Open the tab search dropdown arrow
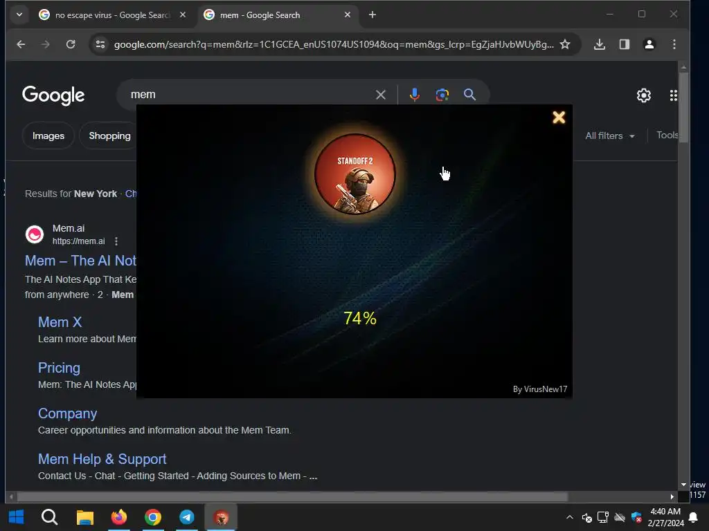Viewport: 709px width, 531px height. click(x=19, y=15)
